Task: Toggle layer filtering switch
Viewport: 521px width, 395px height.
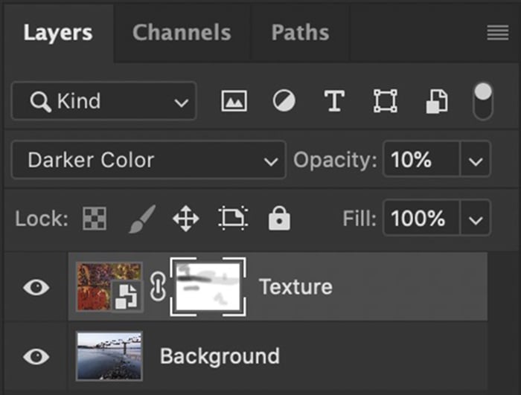Action: click(x=483, y=101)
